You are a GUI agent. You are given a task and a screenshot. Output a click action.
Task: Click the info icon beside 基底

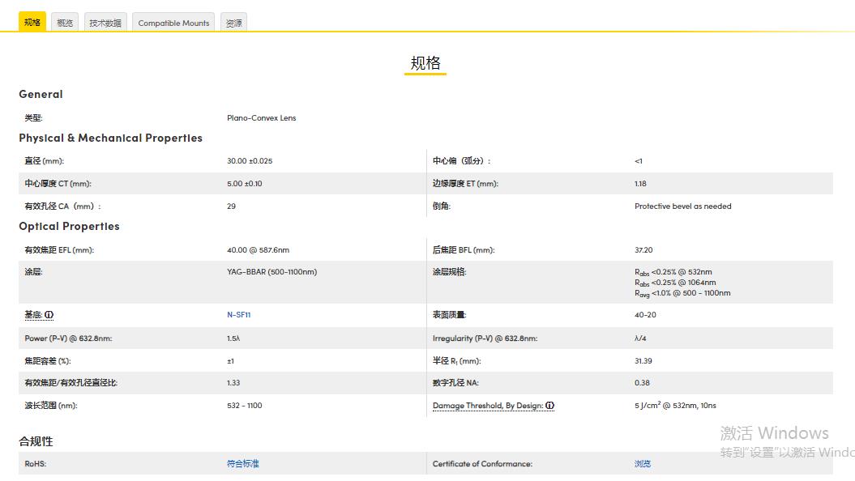click(x=50, y=314)
